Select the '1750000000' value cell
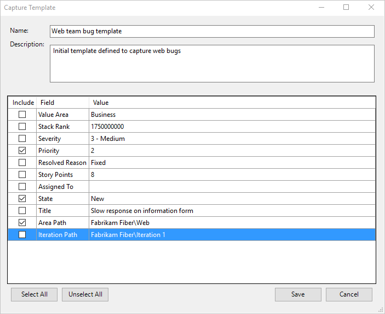The width and height of the screenshot is (385, 314). pos(232,126)
